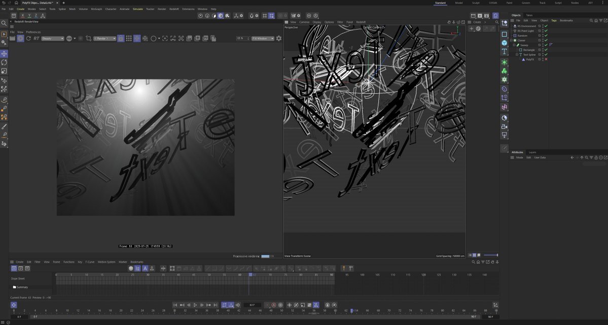Disable the RS Point Light checkmark
The height and width of the screenshot is (325, 608).
click(546, 30)
